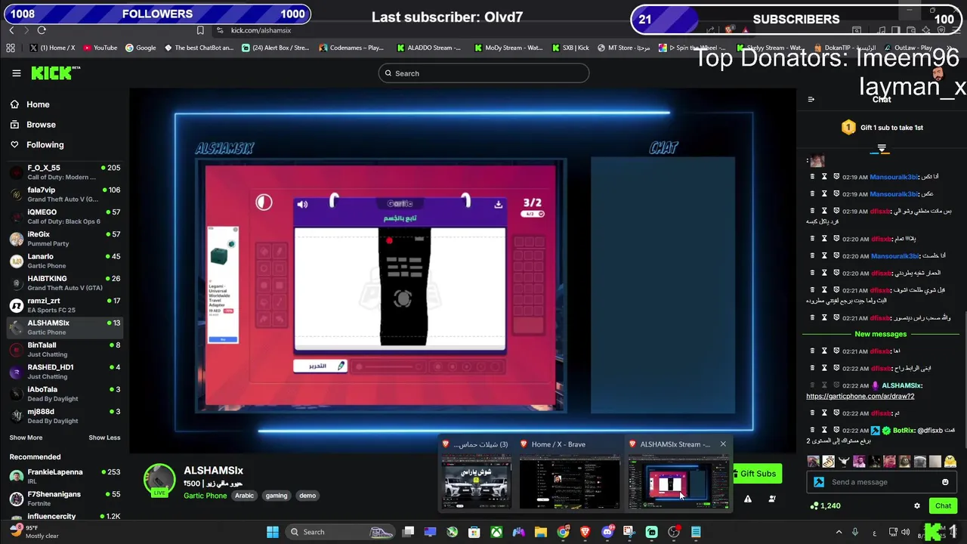
Task: Open Discord from taskbar
Action: click(x=607, y=532)
